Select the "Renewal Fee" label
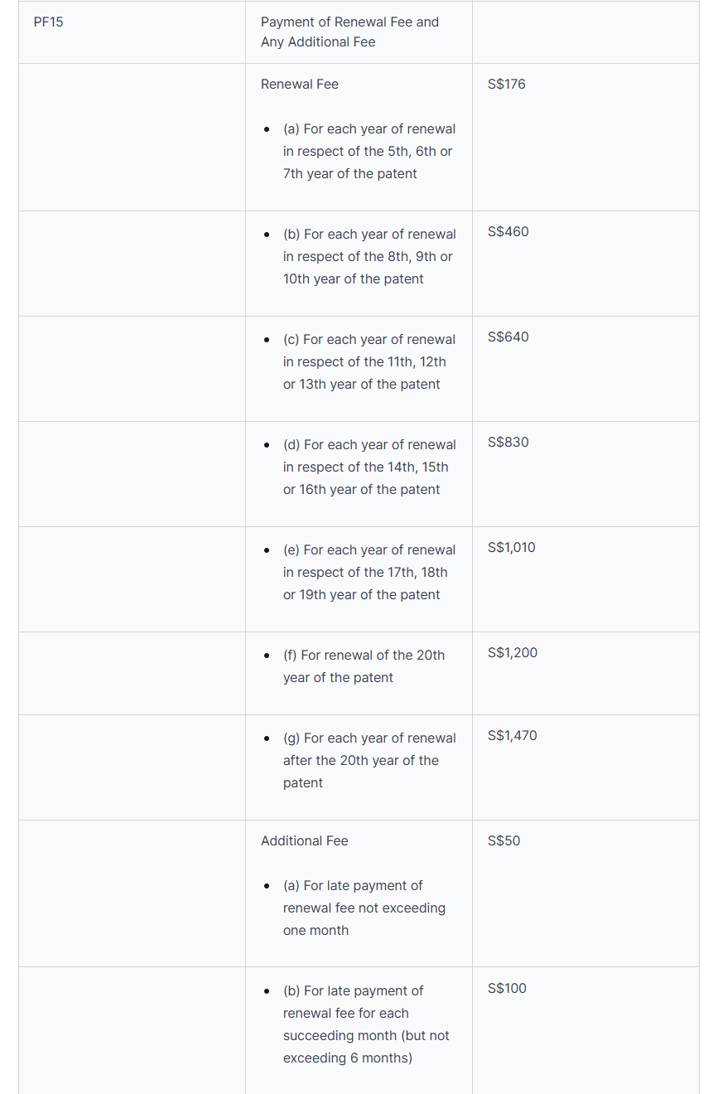This screenshot has width=718, height=1094. pyautogui.click(x=299, y=85)
